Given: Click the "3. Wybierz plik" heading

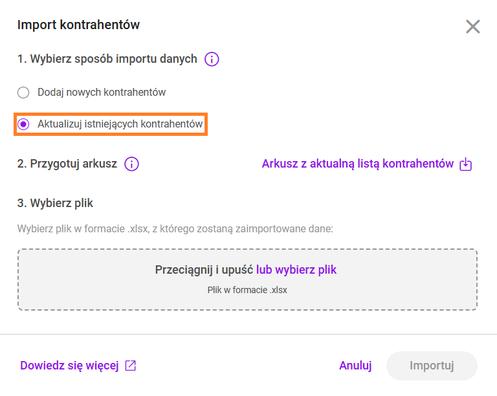Looking at the screenshot, I should [x=56, y=203].
